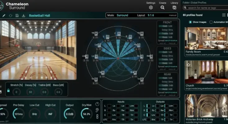Click the profile search field

pyautogui.click(x=206, y=8)
